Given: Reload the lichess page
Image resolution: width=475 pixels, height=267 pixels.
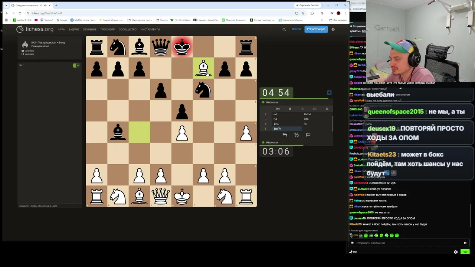Looking at the screenshot, I should [x=20, y=13].
